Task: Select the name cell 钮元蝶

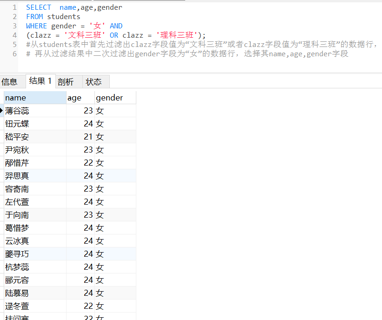Action: pyautogui.click(x=35, y=124)
